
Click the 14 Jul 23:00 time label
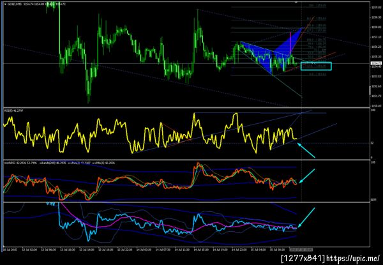click(239, 250)
